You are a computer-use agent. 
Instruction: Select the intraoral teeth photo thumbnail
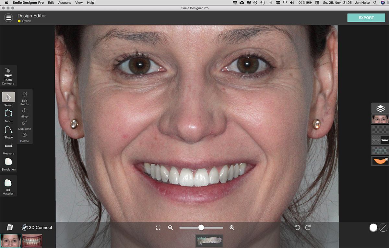click(32, 241)
